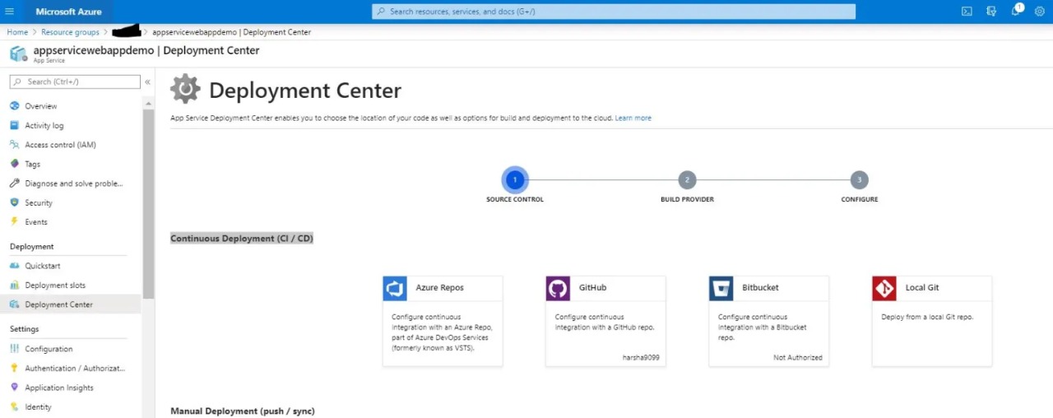Click step 2 Build Provider marker

coord(687,179)
